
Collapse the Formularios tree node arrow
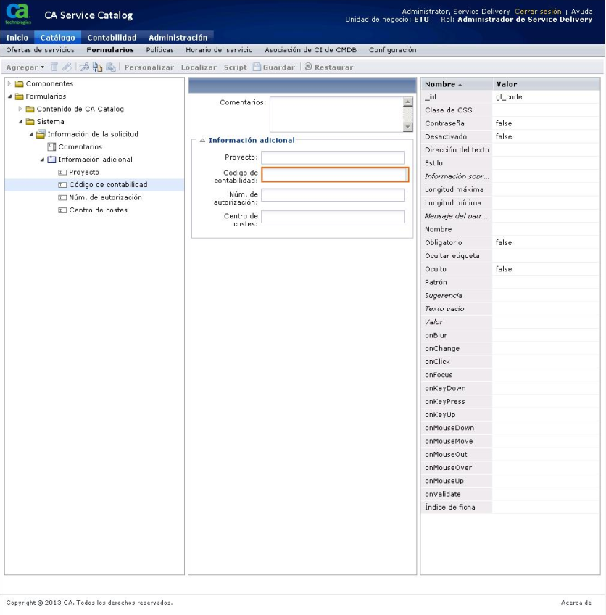pos(9,96)
